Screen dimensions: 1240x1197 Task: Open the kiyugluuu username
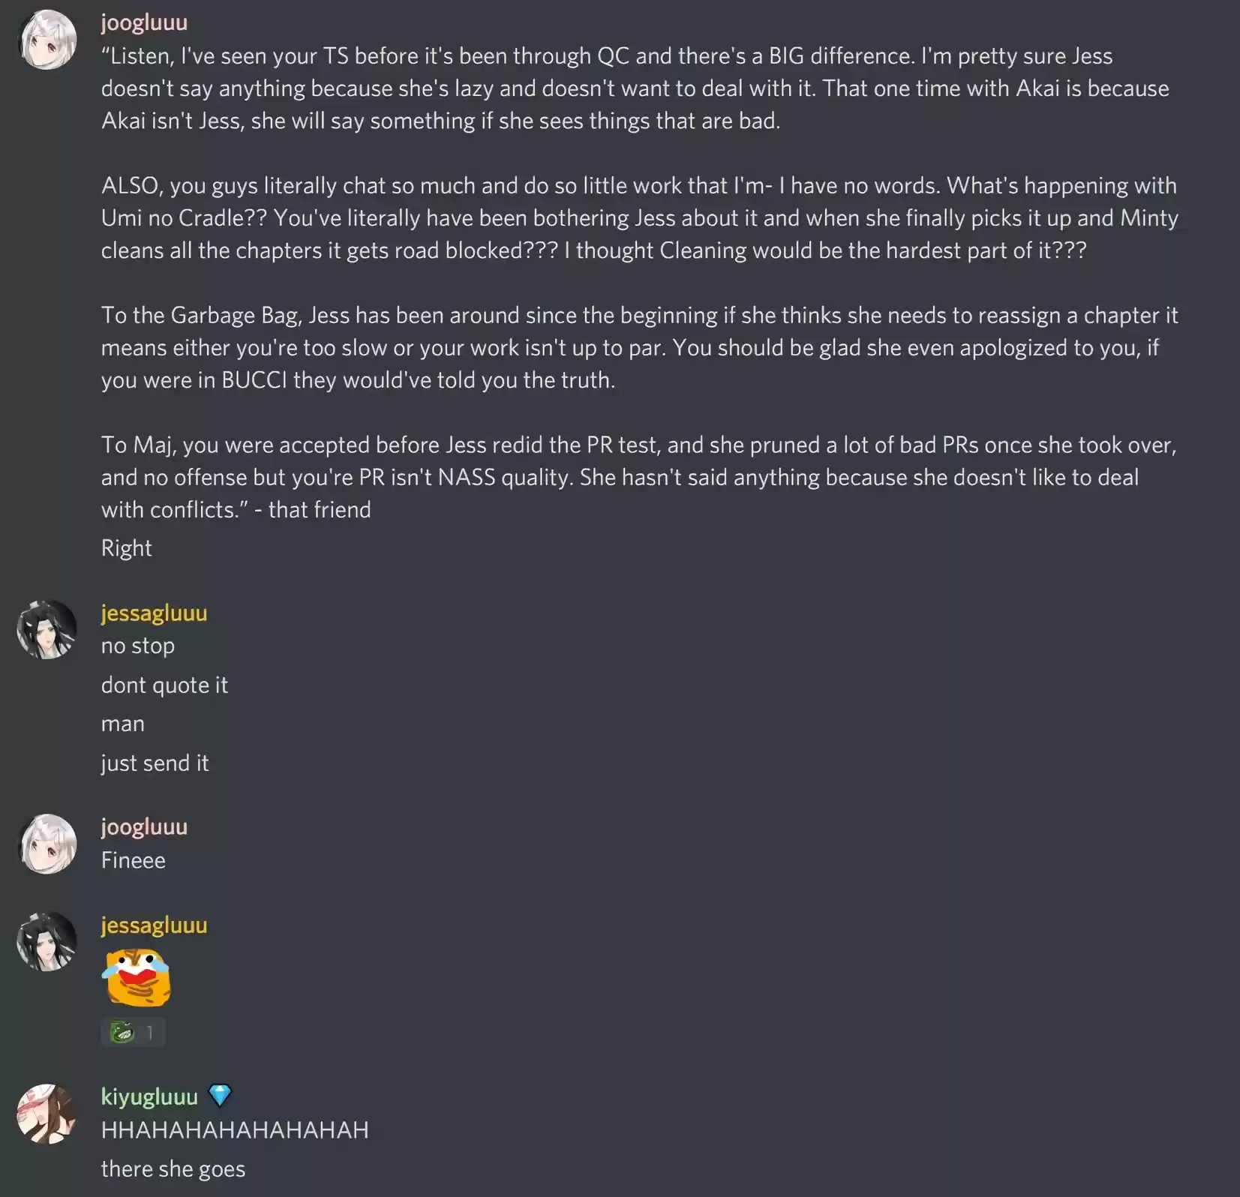click(x=149, y=1096)
